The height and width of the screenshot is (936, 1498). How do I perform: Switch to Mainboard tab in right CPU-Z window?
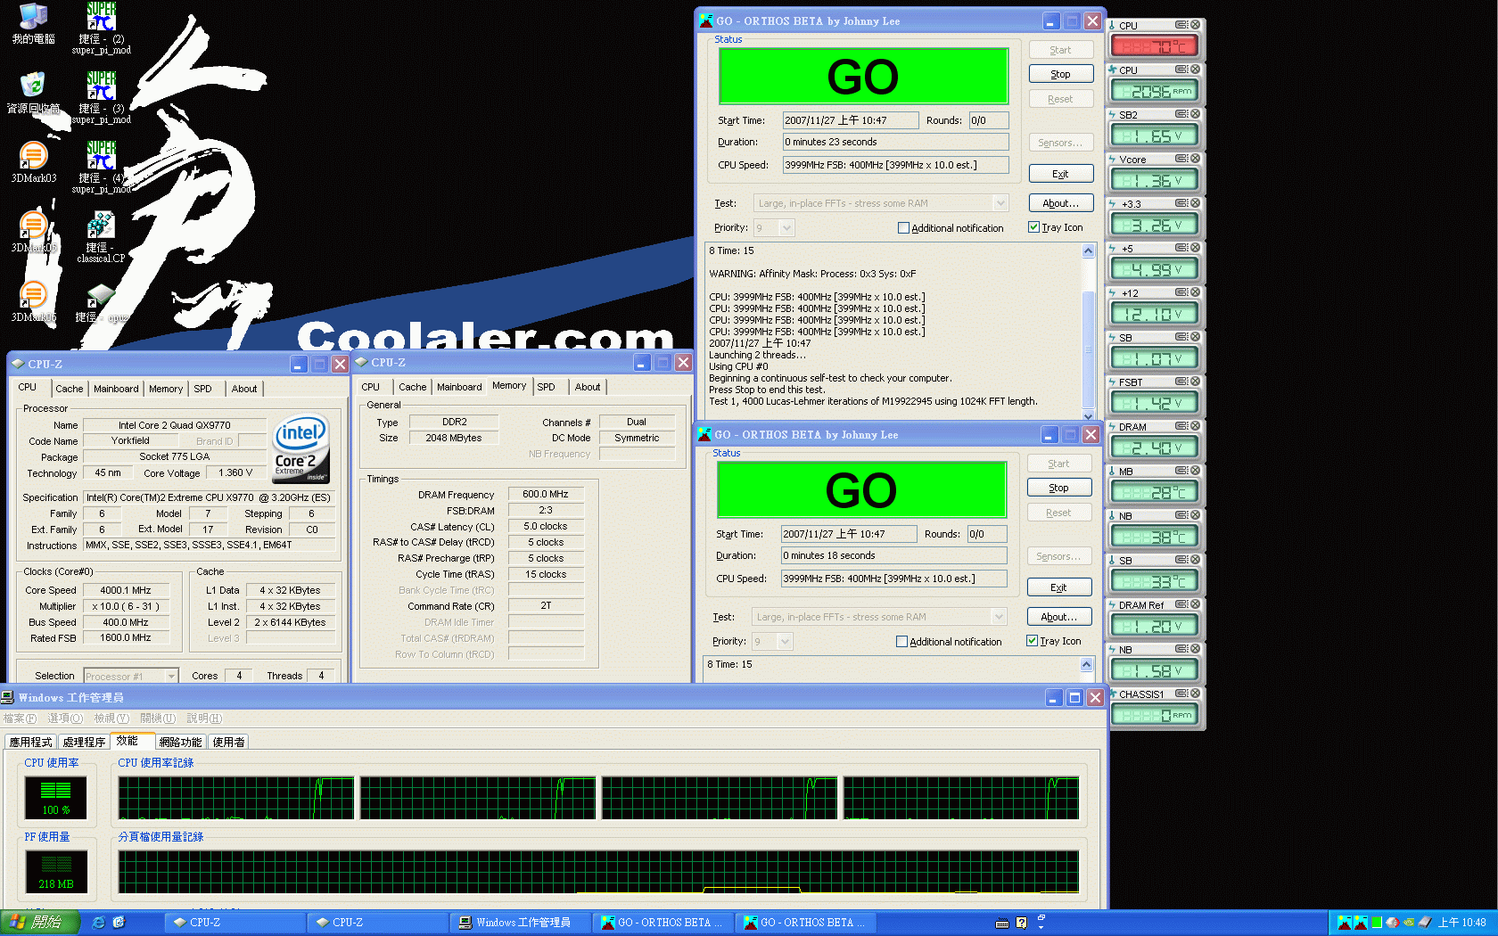(x=459, y=387)
